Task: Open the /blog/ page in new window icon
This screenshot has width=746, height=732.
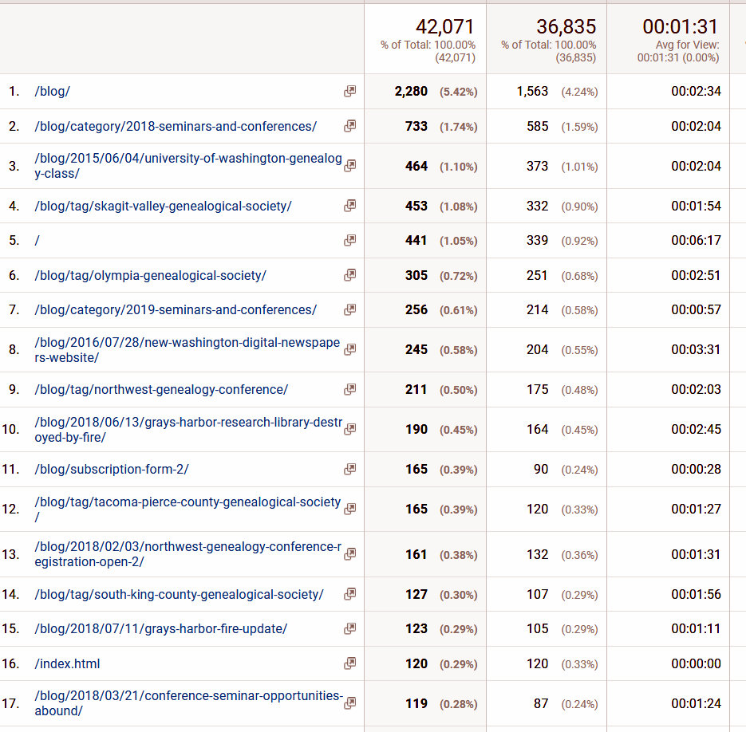Action: point(349,92)
